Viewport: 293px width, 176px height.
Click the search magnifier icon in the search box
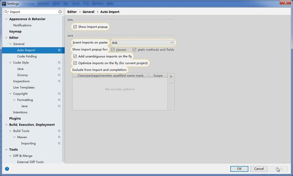click(x=6, y=12)
